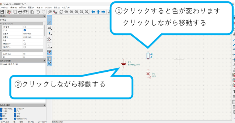Screen dimensions: 235x123
Task: Close the 回路図の階層 panel
Action: click(x=44, y=61)
